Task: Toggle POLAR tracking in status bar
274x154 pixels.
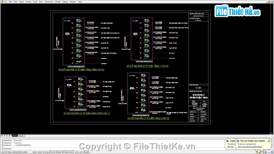Action: (x=52, y=152)
